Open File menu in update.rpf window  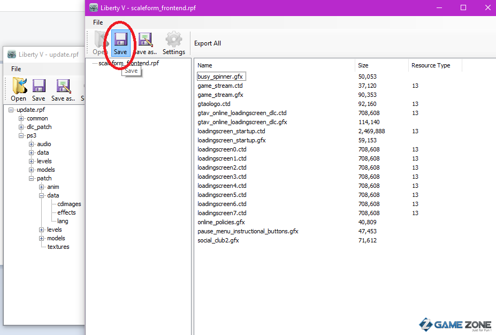(16, 69)
